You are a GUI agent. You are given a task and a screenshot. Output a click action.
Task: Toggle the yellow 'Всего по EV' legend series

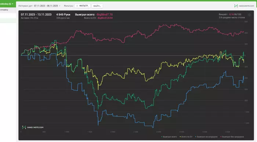(x=186, y=137)
